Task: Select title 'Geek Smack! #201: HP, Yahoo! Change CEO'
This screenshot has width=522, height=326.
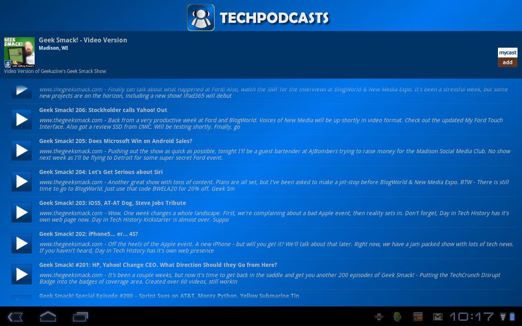Action: click(x=158, y=265)
